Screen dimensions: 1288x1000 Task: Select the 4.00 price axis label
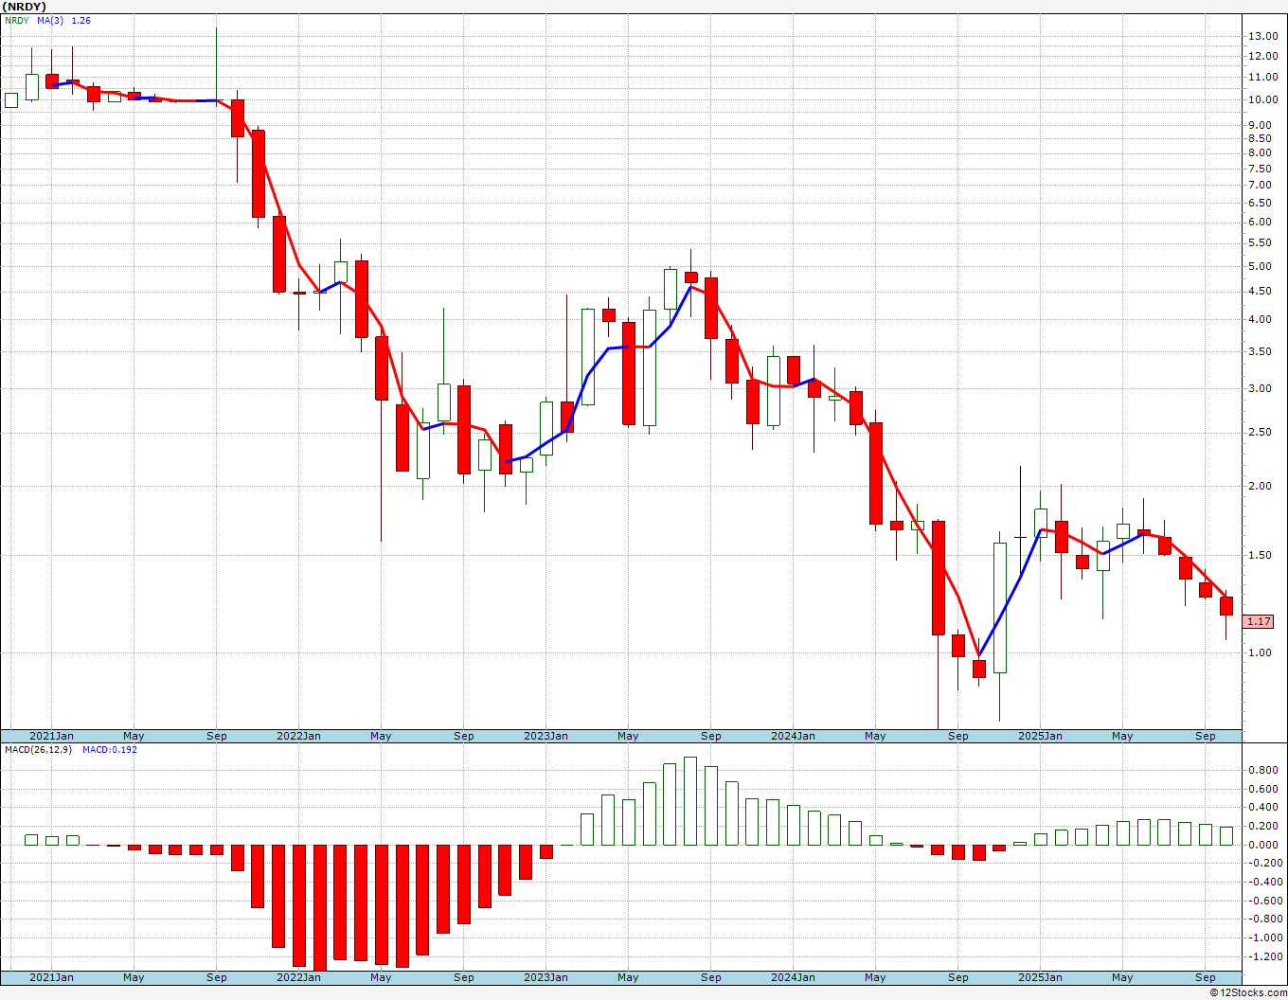tap(1260, 319)
